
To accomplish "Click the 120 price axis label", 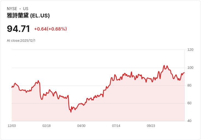I will [x=190, y=50].
